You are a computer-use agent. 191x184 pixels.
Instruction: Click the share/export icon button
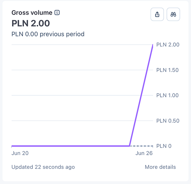click(x=157, y=14)
